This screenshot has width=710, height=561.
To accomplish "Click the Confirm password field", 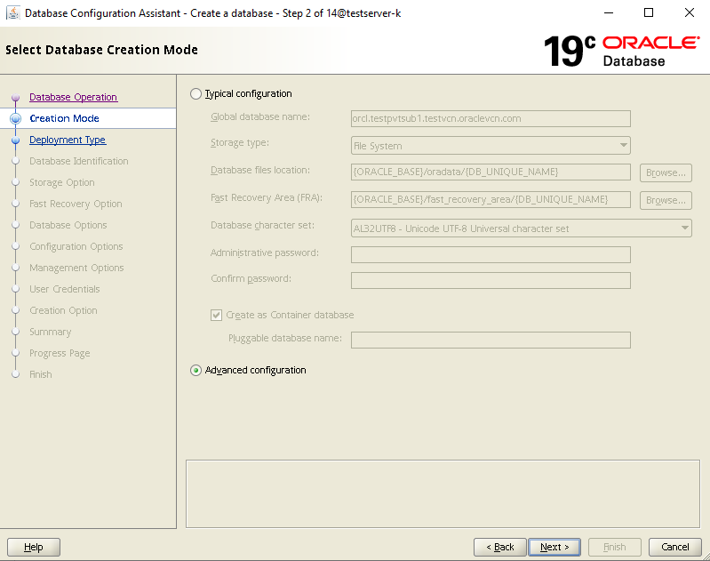I will coord(491,281).
